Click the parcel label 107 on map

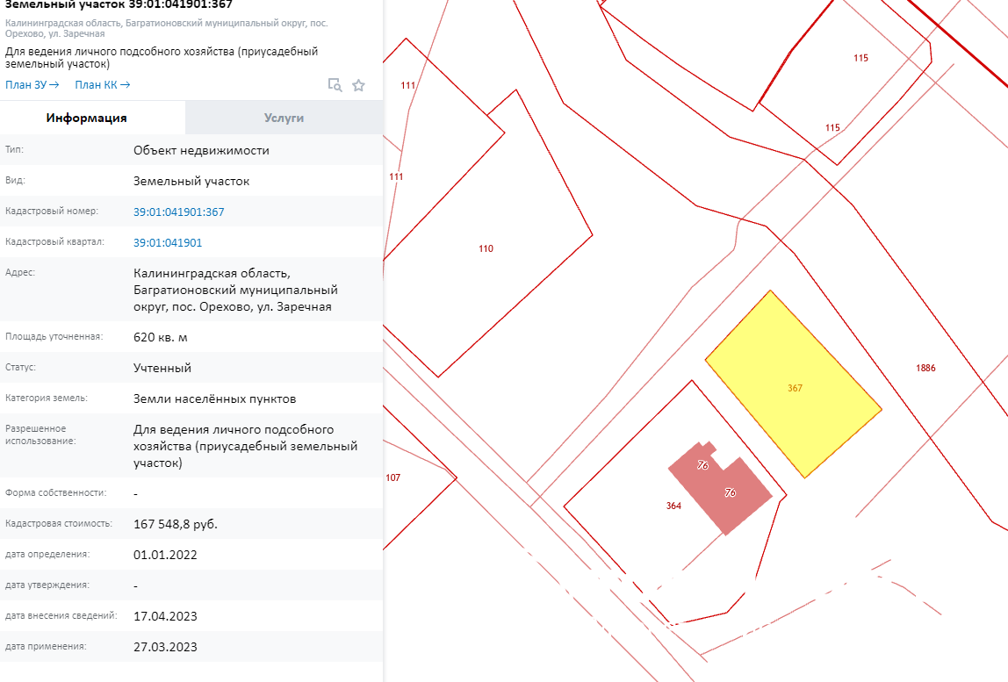tap(392, 477)
